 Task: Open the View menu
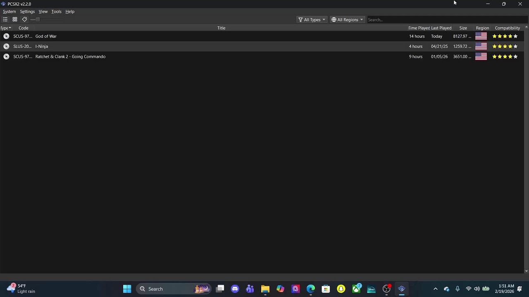[43, 12]
